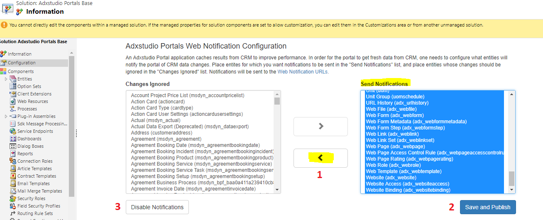This screenshot has width=543, height=220.
Task: Open the Configuration page in sidebar
Action: click(22, 63)
